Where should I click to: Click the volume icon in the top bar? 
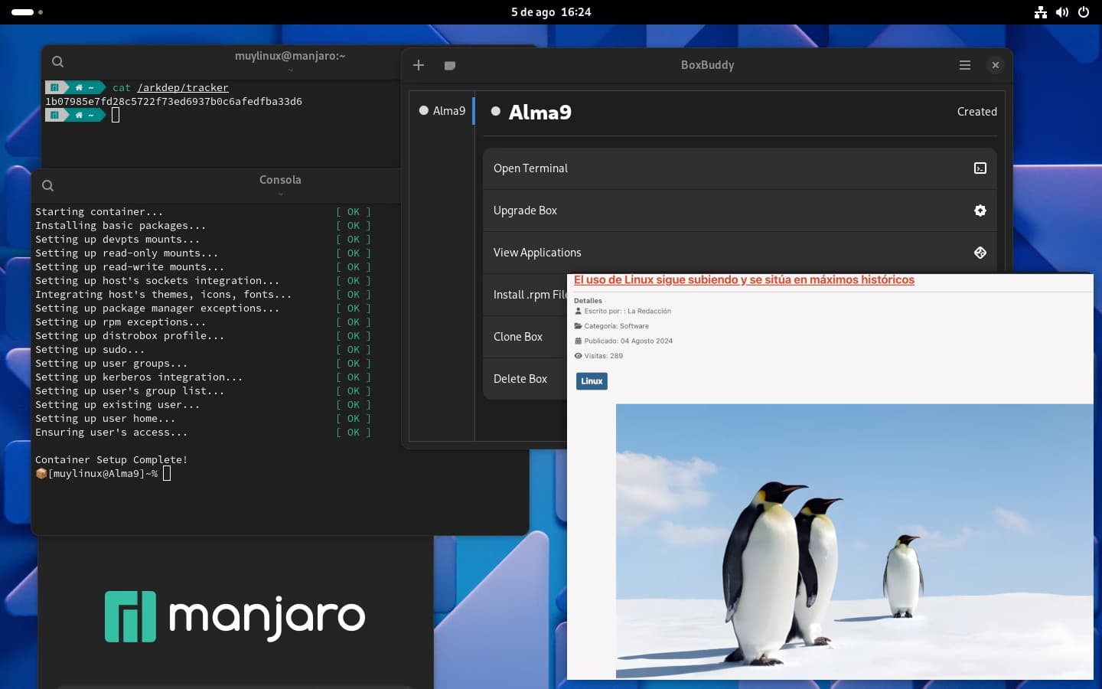(1061, 12)
